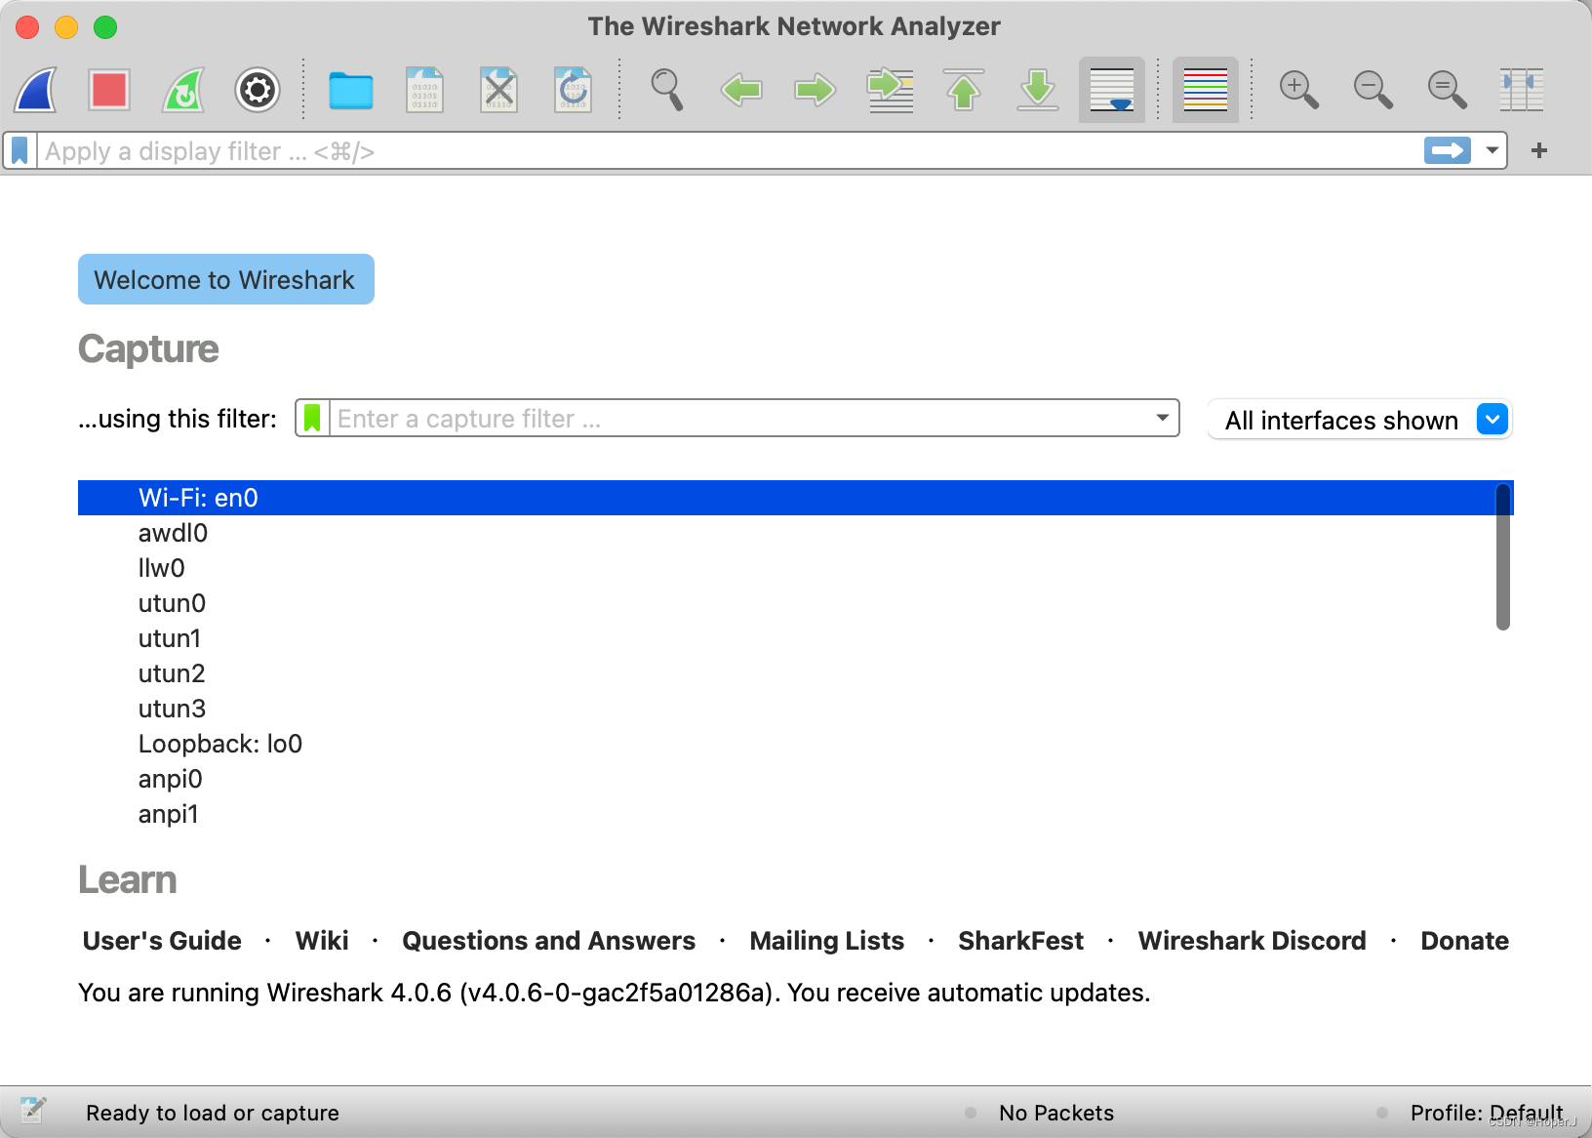
Task: Zoom in main window text
Action: (1299, 90)
